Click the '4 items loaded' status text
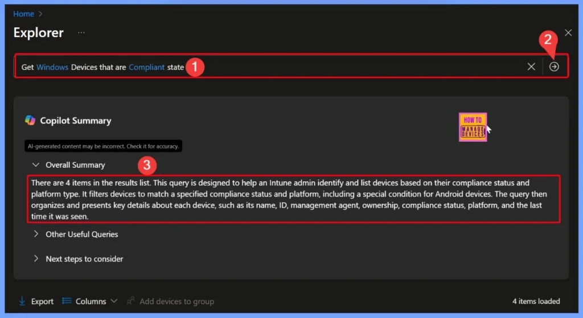Image resolution: width=583 pixels, height=318 pixels. pos(536,301)
